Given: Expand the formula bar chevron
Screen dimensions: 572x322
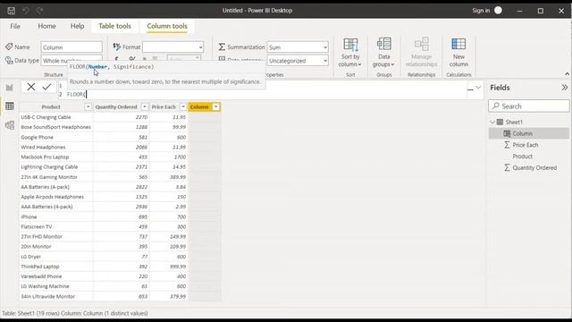Looking at the screenshot, I should [x=478, y=88].
